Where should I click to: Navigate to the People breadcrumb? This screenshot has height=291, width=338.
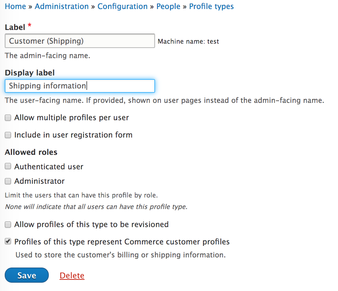tap(168, 6)
